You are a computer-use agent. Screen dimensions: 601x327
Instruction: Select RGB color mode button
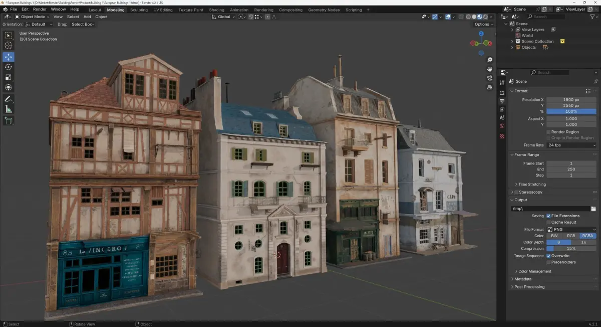pos(571,236)
